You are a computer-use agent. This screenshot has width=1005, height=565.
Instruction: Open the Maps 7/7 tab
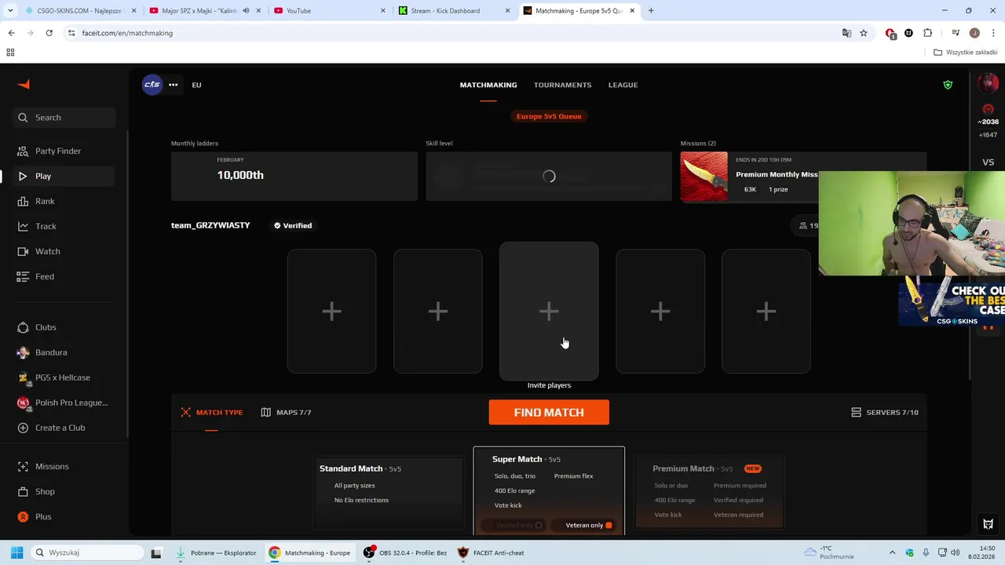click(286, 412)
